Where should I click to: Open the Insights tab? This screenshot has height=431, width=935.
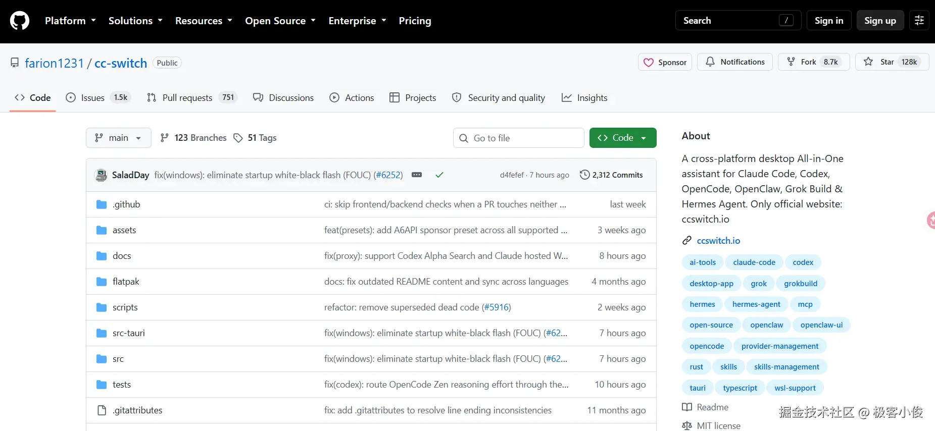click(x=584, y=98)
